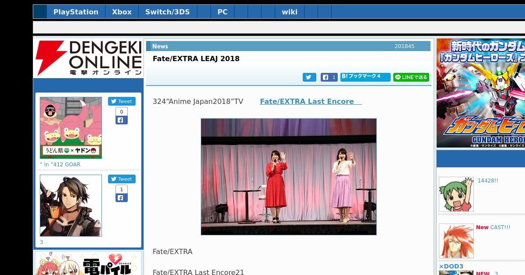The height and width of the screenshot is (275, 525).
Task: Open green-haired girl thumbnail
Action: click(456, 194)
